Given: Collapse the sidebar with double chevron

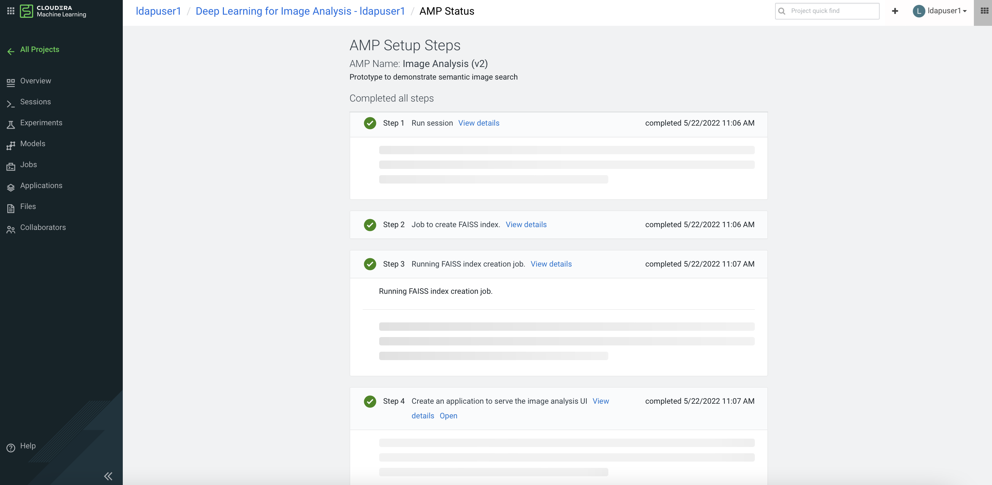Looking at the screenshot, I should click(108, 476).
